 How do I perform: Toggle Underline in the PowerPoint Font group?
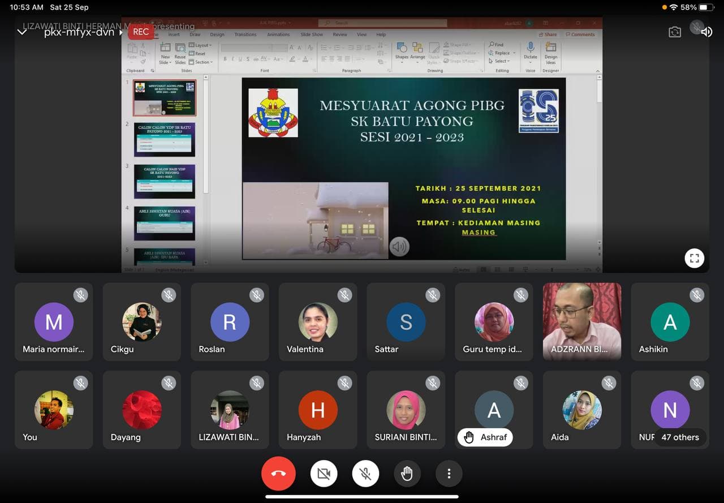tap(240, 59)
